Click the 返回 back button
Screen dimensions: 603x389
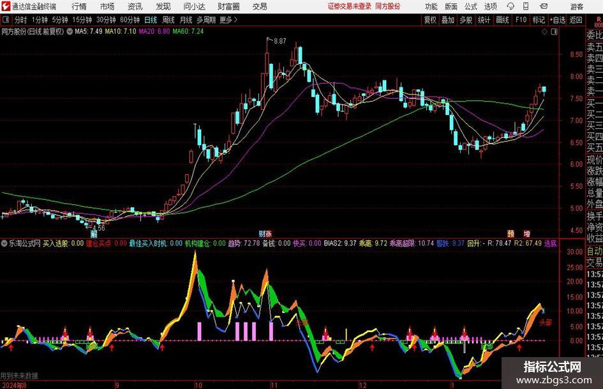[576, 20]
